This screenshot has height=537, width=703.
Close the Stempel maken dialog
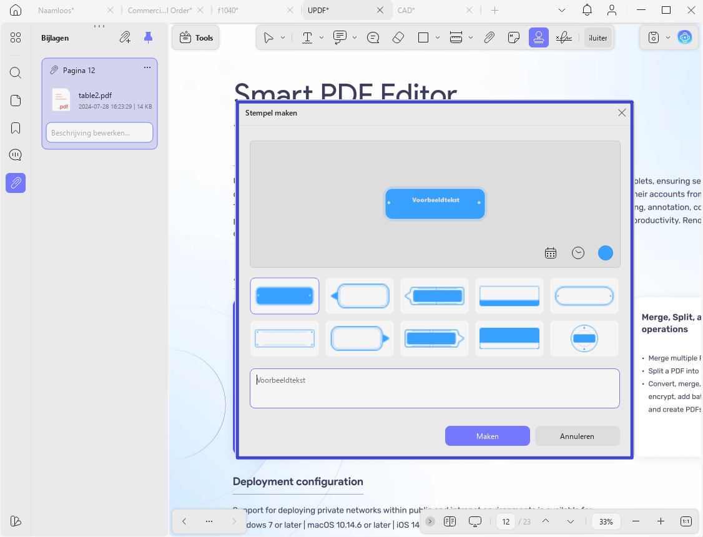622,112
